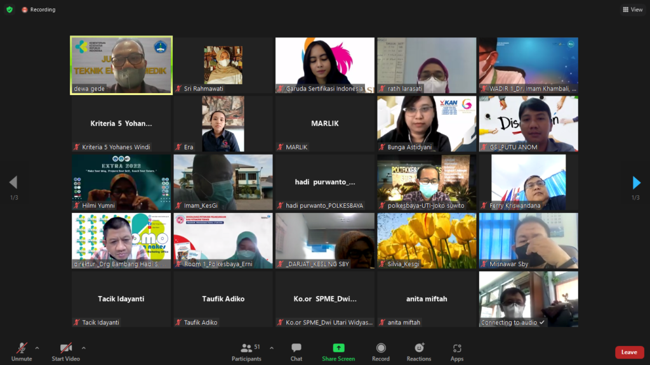The height and width of the screenshot is (365, 650).
Task: Click the muted mic icon beside Sri Rahmawati
Action: [x=178, y=89]
